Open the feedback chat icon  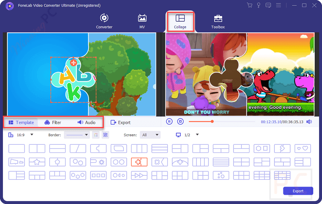[x=268, y=5]
